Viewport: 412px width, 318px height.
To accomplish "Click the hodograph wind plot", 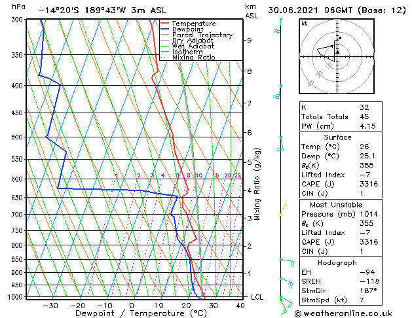I will click(x=337, y=56).
